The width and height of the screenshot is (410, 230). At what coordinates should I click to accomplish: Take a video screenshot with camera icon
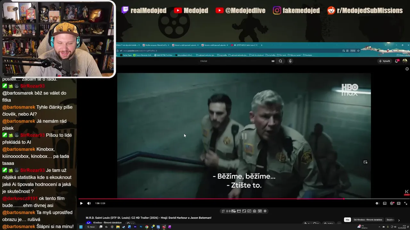(254, 211)
